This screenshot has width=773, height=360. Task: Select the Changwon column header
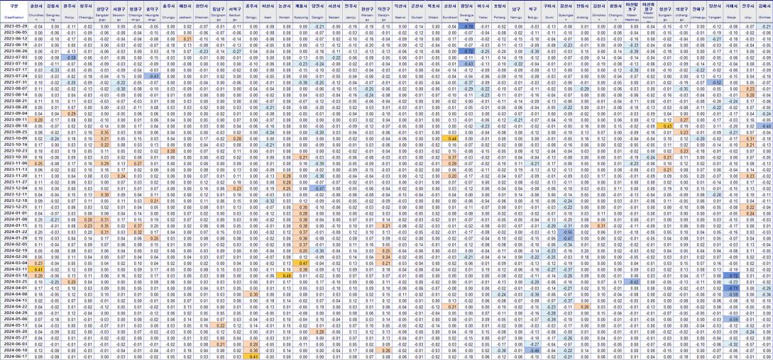(615, 12)
